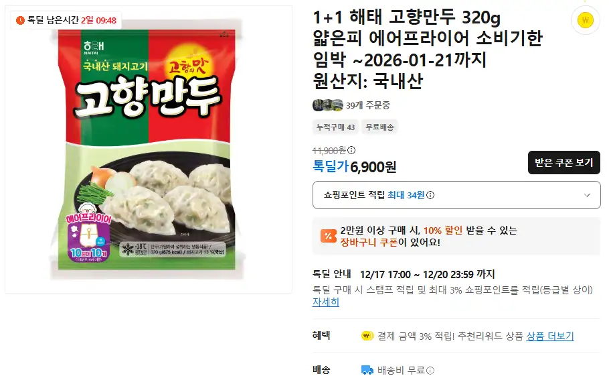Click the yellow won coin icon at the top right
The image size is (609, 378).
[x=586, y=20]
